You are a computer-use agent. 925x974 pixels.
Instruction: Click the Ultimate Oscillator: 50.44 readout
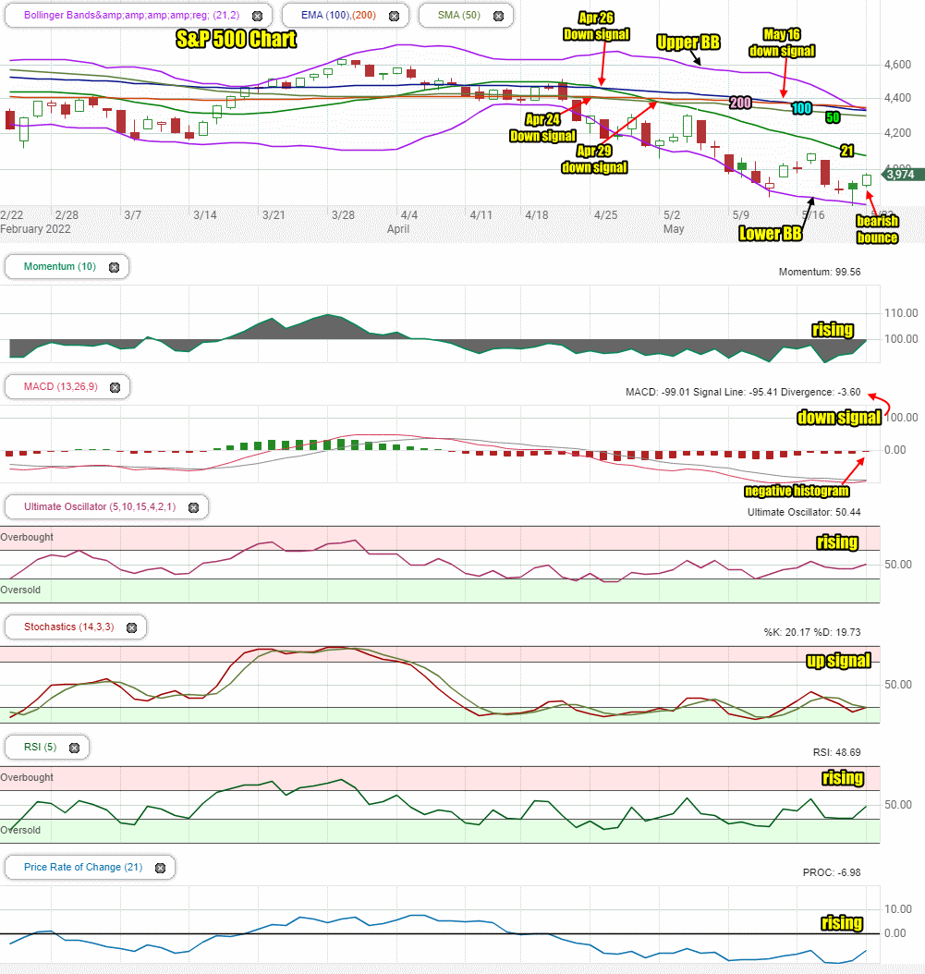point(804,513)
